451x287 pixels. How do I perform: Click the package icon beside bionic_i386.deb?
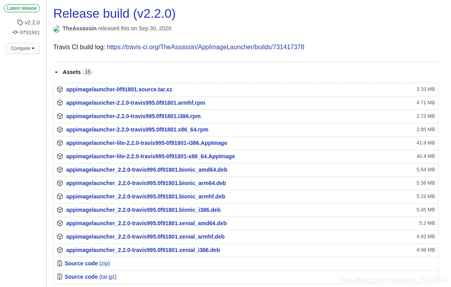[60, 210]
